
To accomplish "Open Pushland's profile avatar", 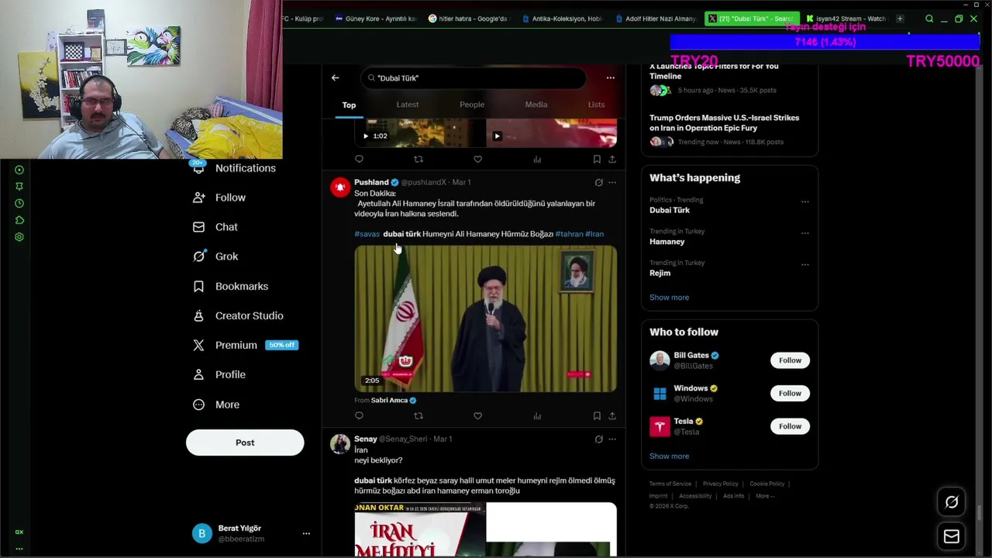I will tap(340, 188).
